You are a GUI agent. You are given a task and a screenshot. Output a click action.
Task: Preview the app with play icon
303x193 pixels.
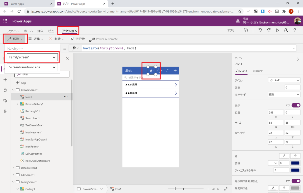point(277,30)
